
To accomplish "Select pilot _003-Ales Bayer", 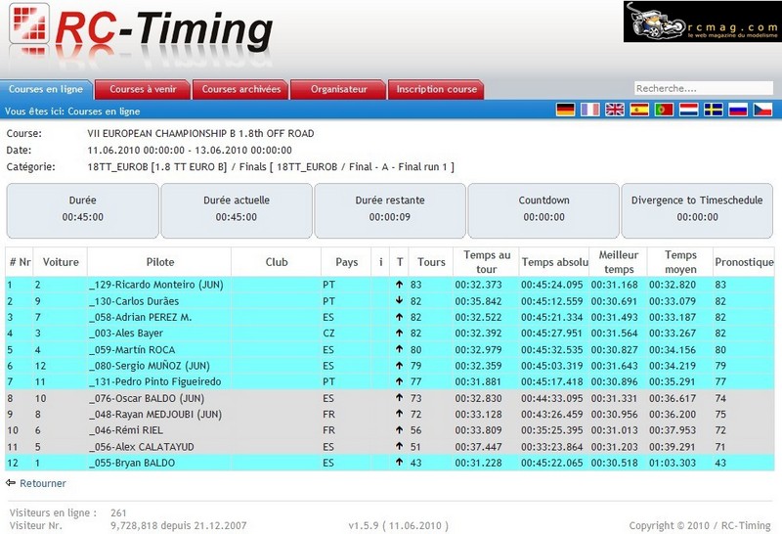I will click(x=126, y=333).
